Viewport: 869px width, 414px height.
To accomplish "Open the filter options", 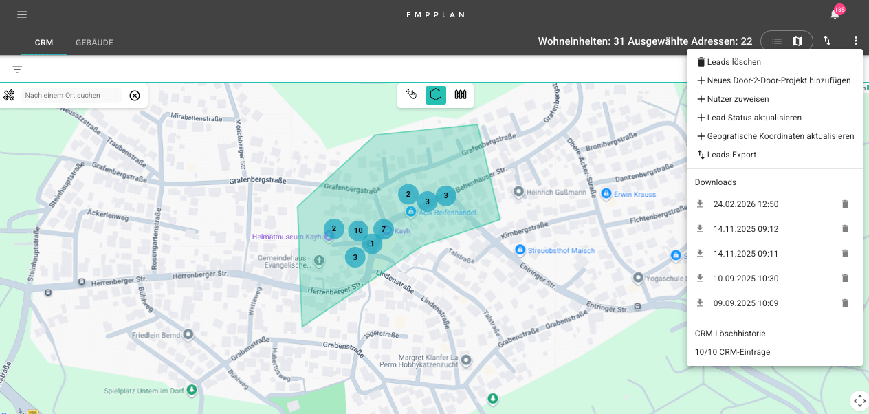I will coord(17,69).
